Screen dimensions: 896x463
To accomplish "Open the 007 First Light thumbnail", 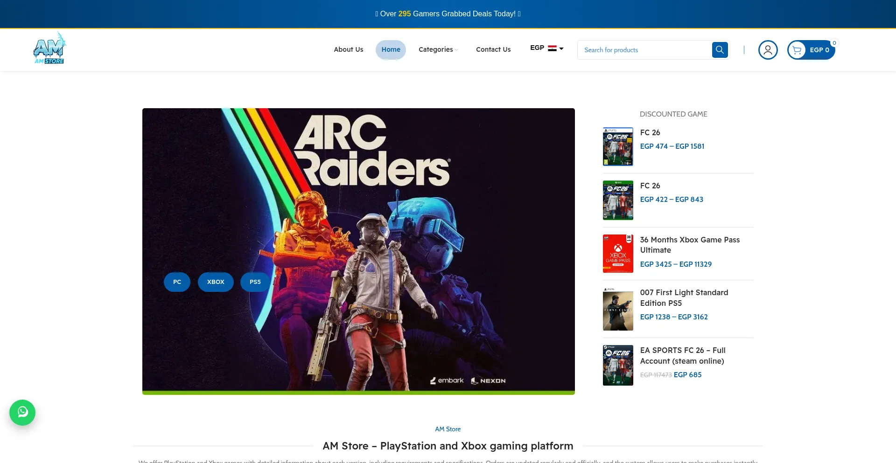I will (618, 309).
